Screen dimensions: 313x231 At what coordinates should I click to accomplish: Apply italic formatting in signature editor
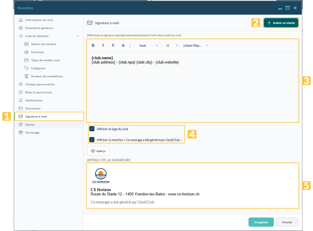103,45
